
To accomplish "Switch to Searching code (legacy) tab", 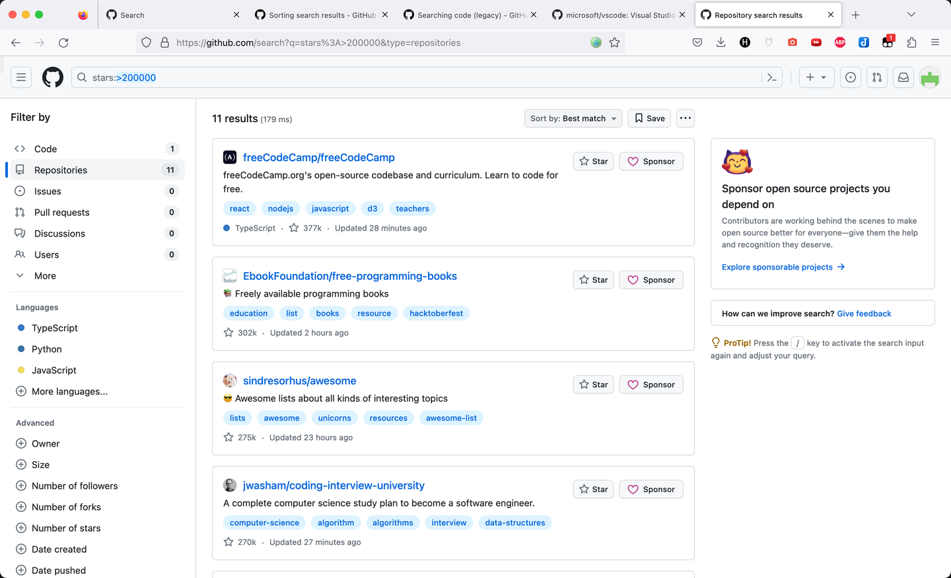I will [x=471, y=15].
